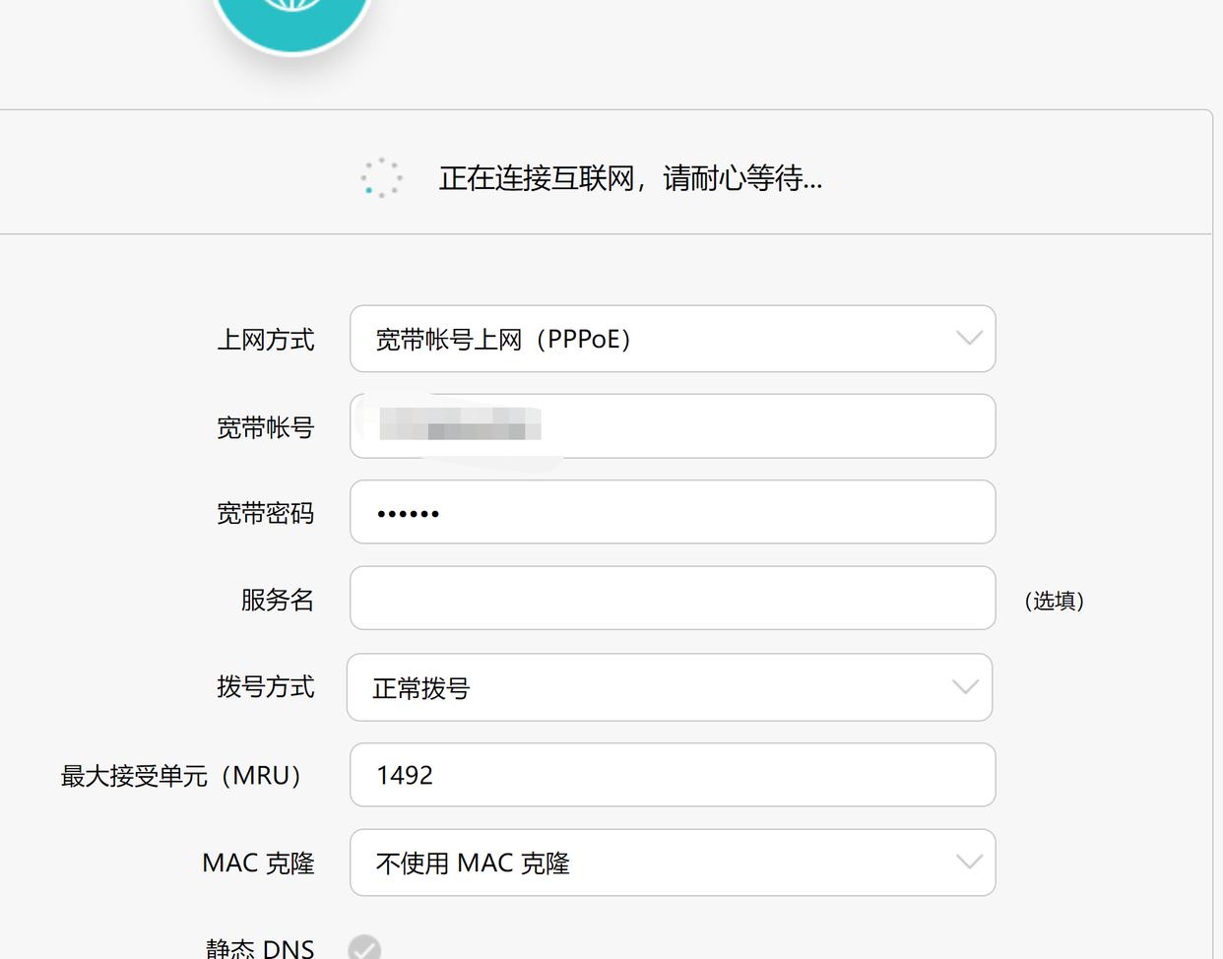Enable static DNS via its check control

pos(365,947)
